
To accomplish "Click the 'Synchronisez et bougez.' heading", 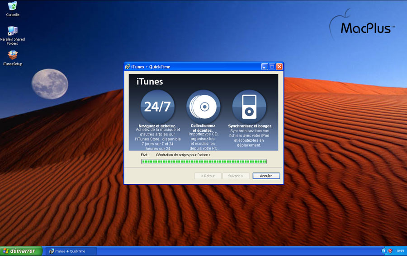I will [x=250, y=126].
